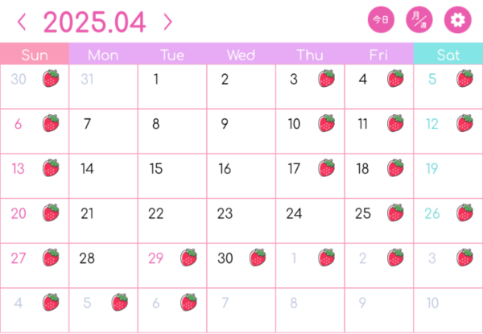Click the strawberry icon on May 5

click(x=120, y=303)
